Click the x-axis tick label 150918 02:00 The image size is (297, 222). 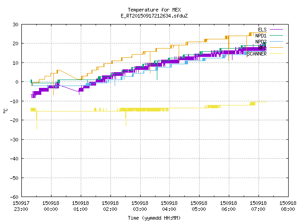tap(110, 206)
